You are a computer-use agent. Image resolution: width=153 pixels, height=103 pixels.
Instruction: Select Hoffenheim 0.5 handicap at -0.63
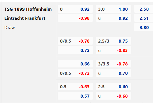pos(75,87)
